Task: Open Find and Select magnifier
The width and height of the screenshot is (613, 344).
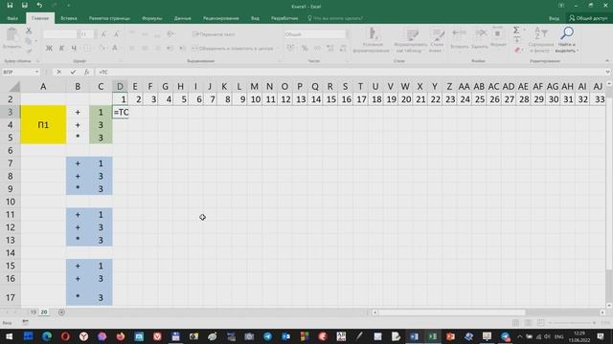Action: (x=567, y=40)
